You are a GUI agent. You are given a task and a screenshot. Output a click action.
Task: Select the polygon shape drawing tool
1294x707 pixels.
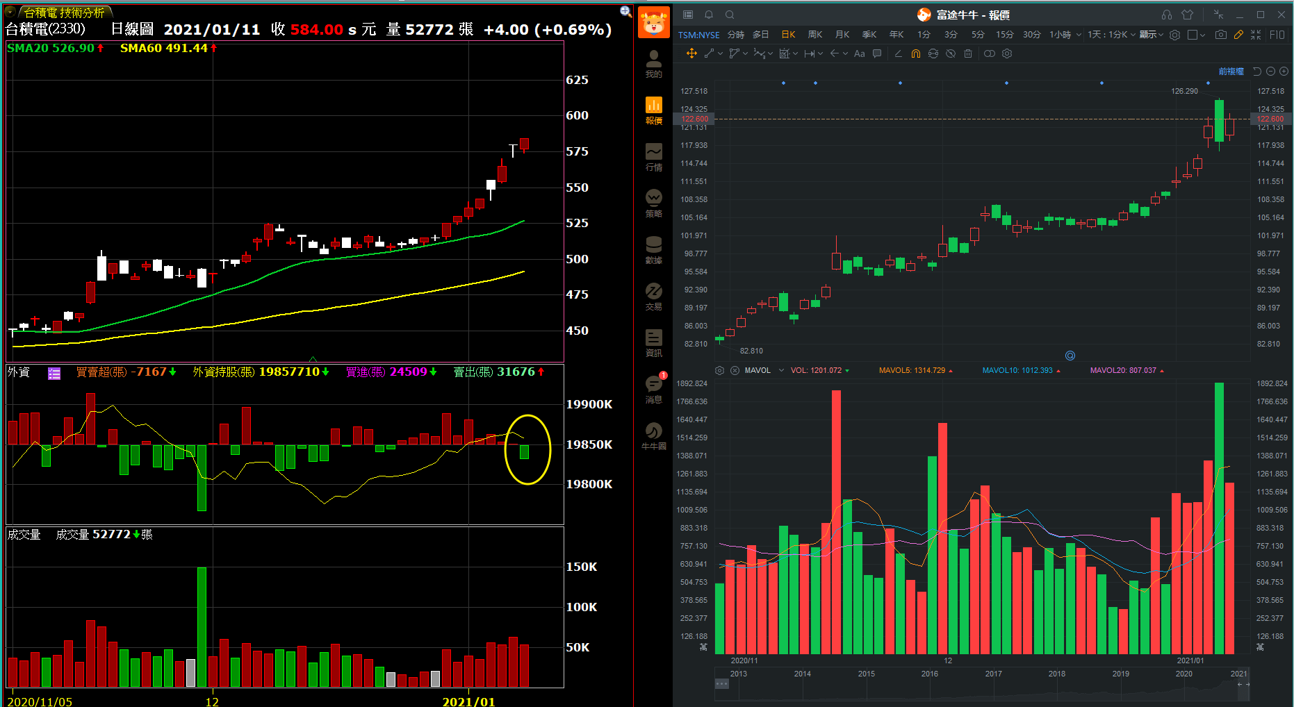click(x=735, y=53)
